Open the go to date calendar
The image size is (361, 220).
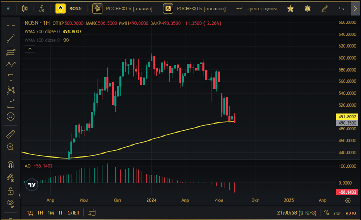[92, 212]
